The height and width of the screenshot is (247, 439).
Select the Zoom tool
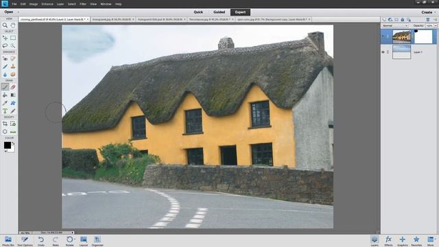(x=5, y=25)
